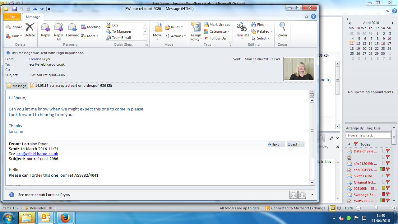This screenshot has width=398, height=224.
Task: Open the Junk dropdown
Action: (14, 36)
